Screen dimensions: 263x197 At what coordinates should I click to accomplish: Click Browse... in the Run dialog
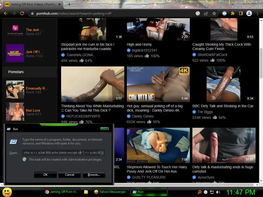[x=94, y=175]
